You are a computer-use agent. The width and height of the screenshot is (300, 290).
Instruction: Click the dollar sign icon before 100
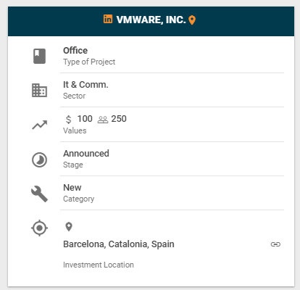pyautogui.click(x=69, y=120)
